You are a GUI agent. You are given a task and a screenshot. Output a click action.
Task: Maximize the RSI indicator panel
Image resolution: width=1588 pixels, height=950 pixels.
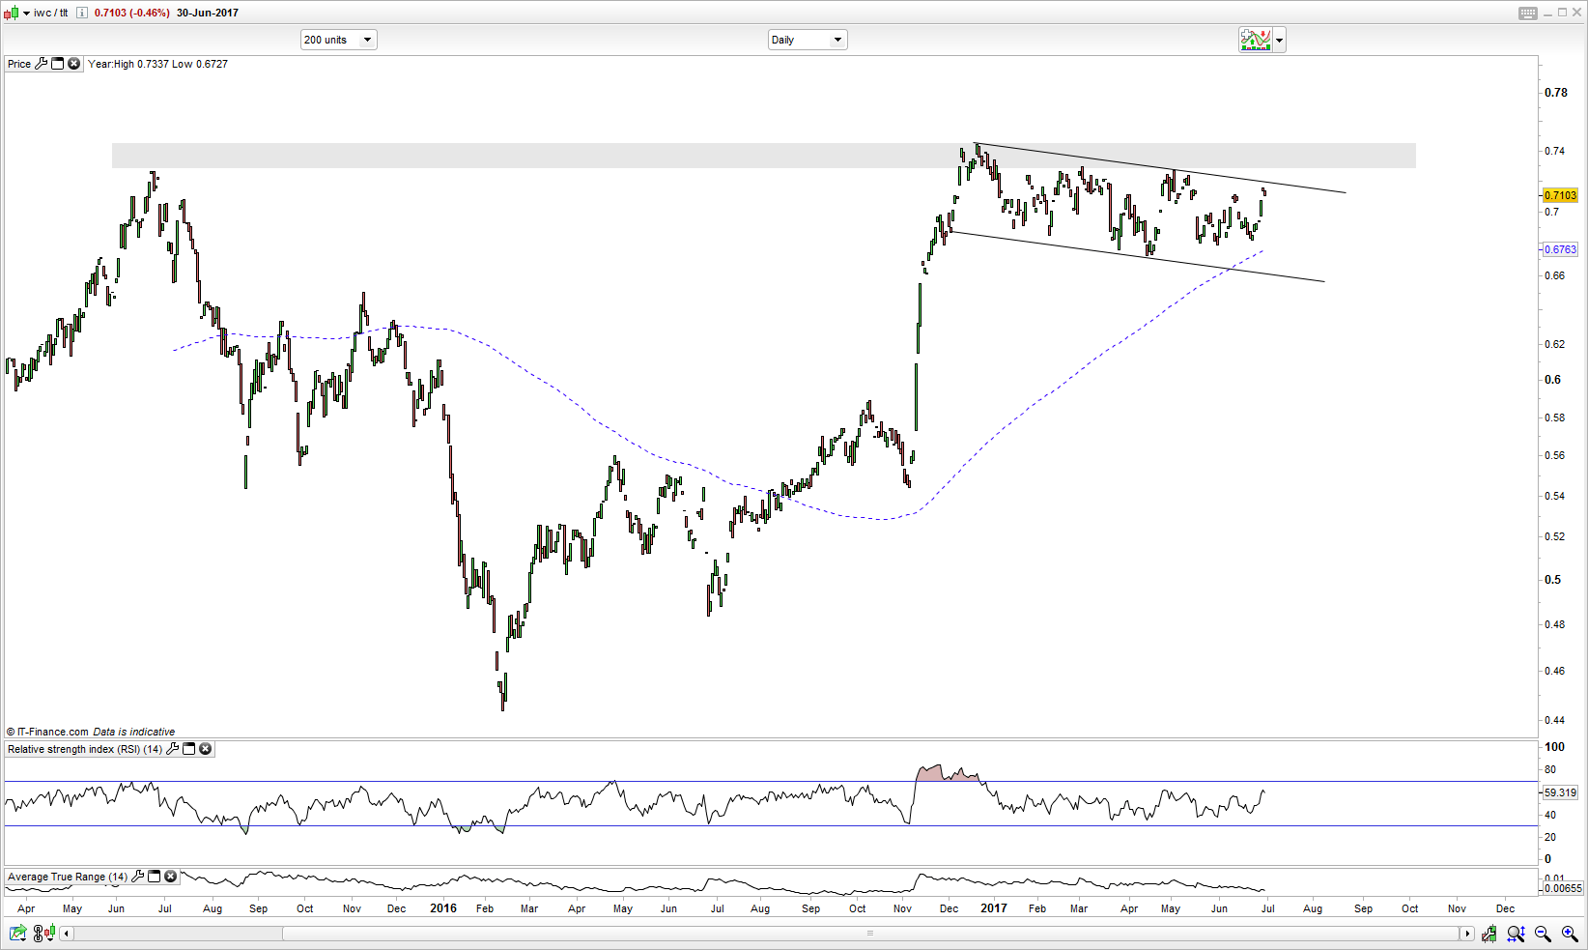pyautogui.click(x=189, y=749)
